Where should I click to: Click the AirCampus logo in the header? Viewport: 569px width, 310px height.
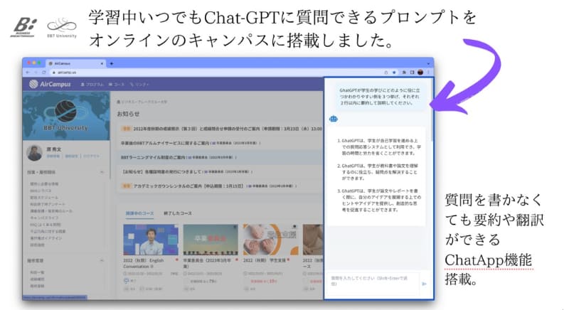(50, 84)
